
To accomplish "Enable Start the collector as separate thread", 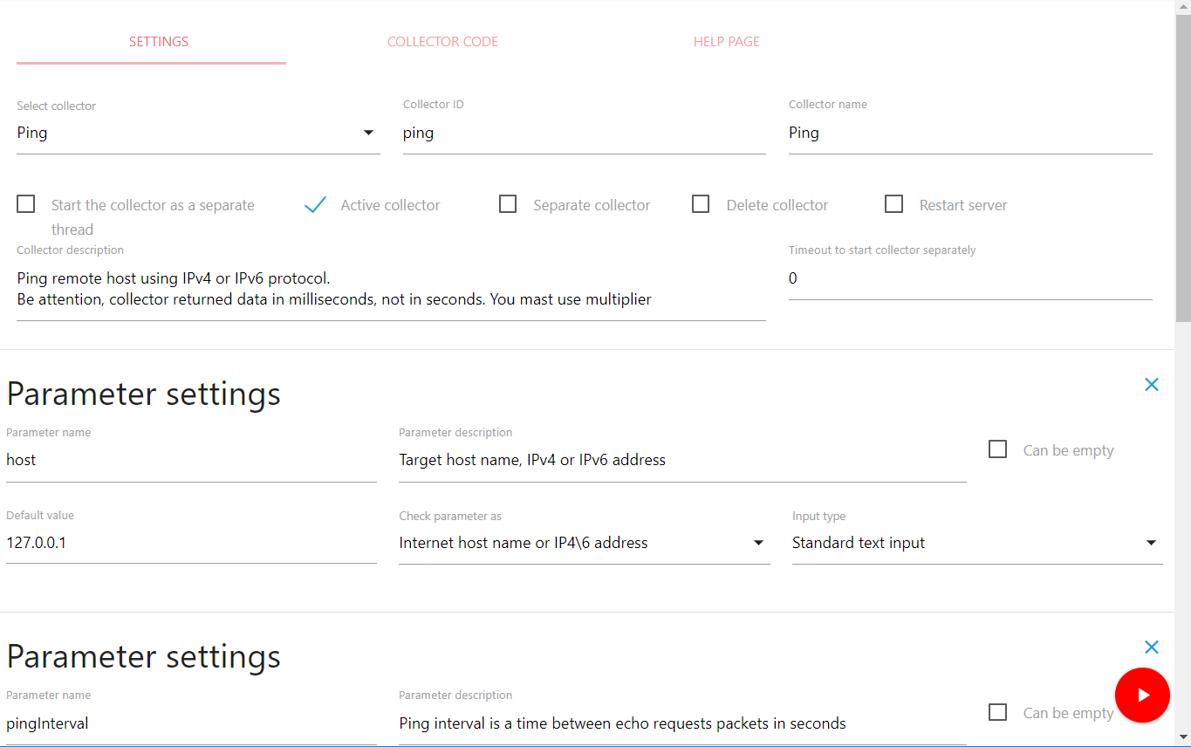I will [x=26, y=204].
